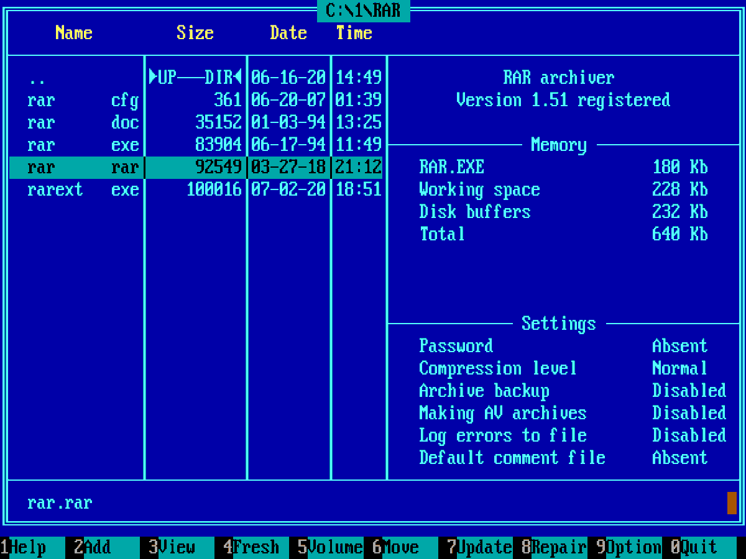Click the Settings section heading
The height and width of the screenshot is (559, 746).
tap(559, 324)
